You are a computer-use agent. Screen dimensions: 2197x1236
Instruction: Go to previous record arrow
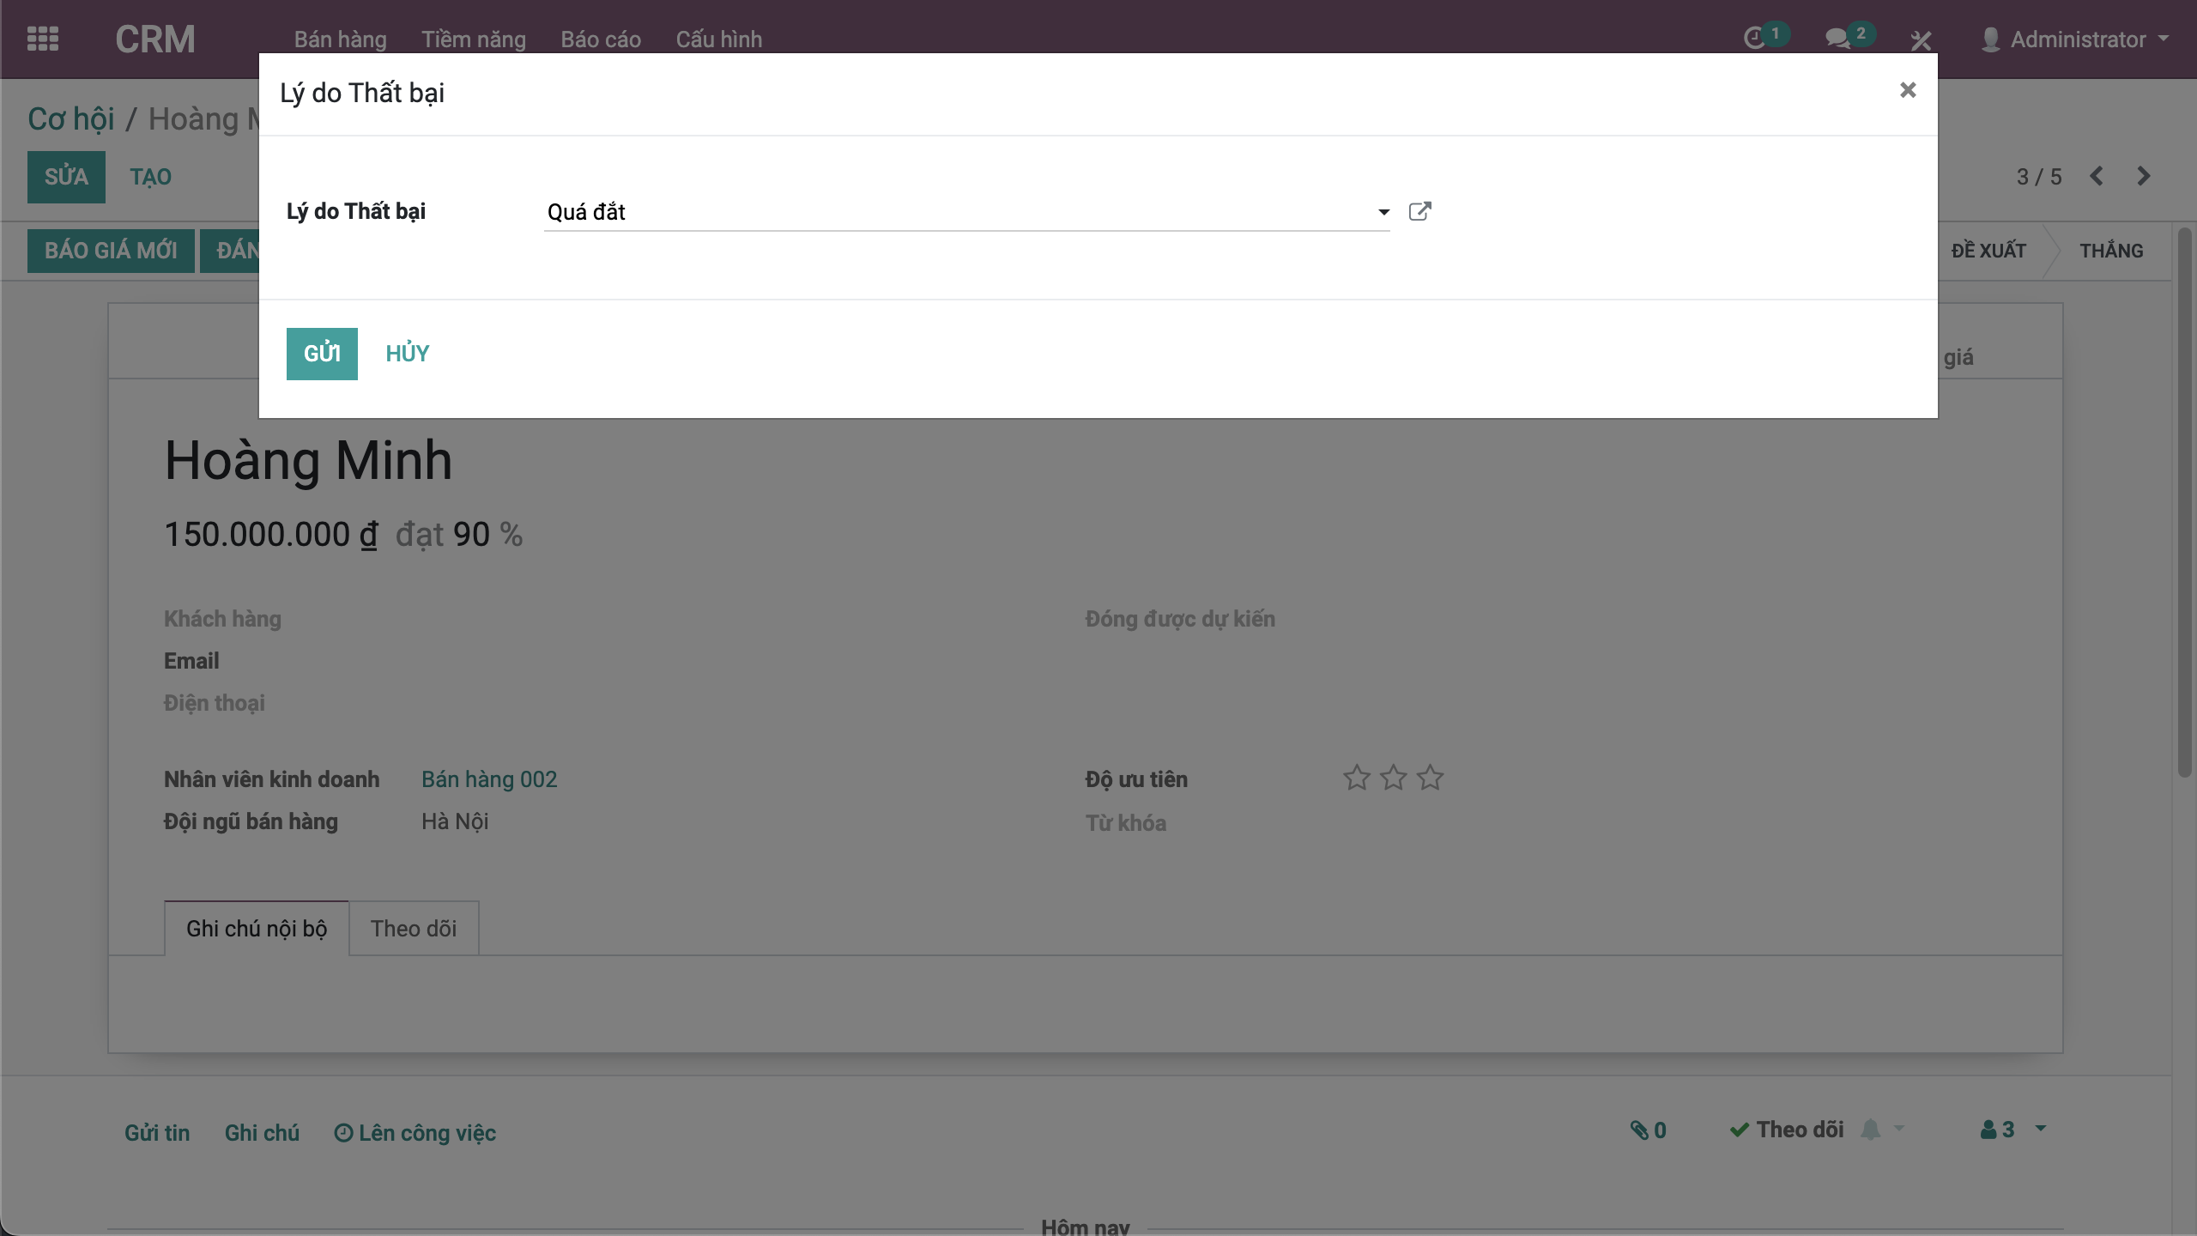pos(2097,176)
